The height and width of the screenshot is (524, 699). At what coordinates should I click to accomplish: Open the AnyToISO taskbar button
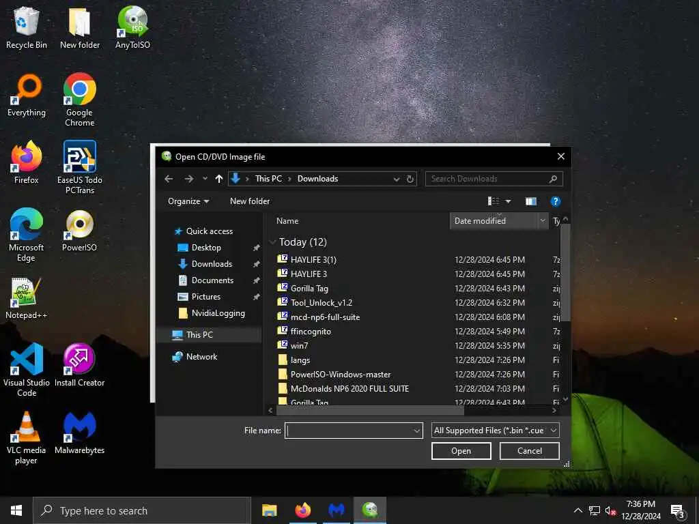click(369, 510)
